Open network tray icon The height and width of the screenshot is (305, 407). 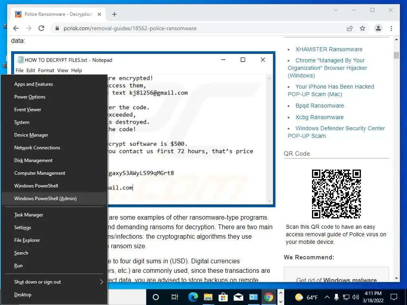point(346,297)
